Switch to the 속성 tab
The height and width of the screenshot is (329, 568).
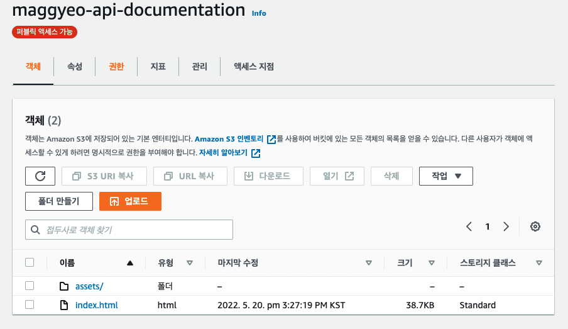pos(74,66)
